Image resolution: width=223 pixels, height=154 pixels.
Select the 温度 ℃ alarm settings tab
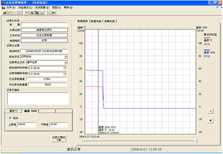click(x=13, y=111)
